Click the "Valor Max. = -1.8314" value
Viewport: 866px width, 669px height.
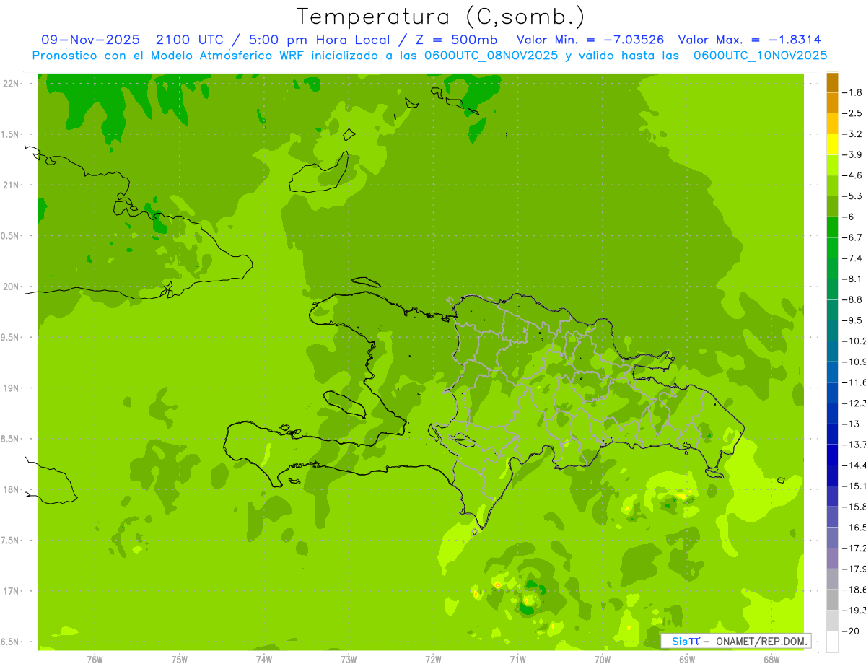click(751, 40)
